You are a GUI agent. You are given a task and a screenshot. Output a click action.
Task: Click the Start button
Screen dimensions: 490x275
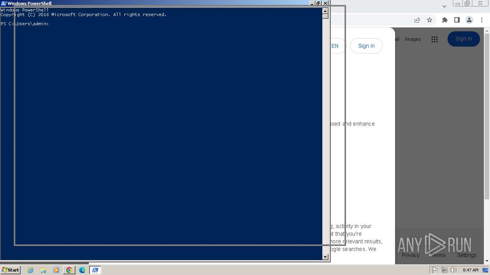coord(10,270)
